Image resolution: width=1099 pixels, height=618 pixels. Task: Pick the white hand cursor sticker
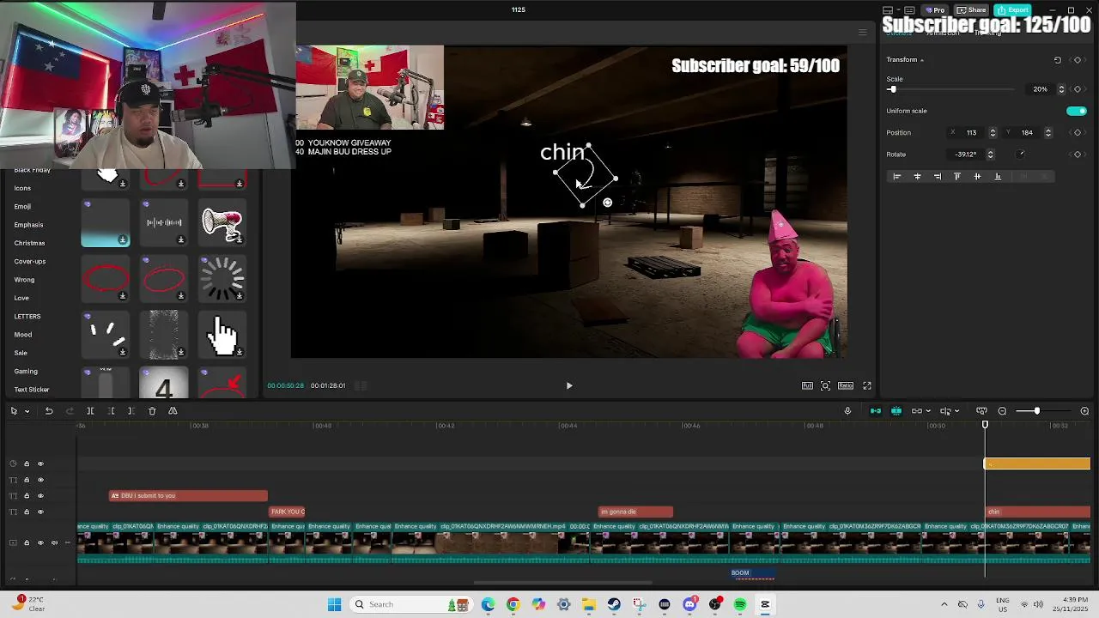222,334
